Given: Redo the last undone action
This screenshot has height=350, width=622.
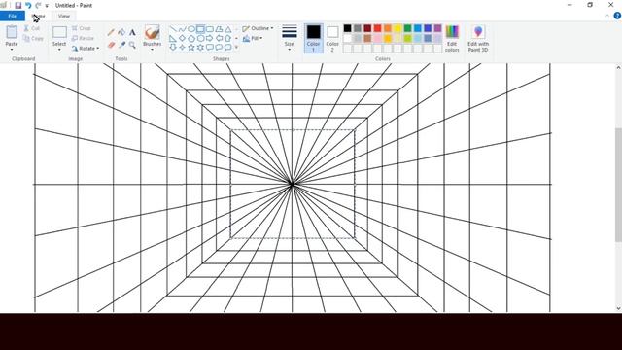Looking at the screenshot, I should 38,5.
